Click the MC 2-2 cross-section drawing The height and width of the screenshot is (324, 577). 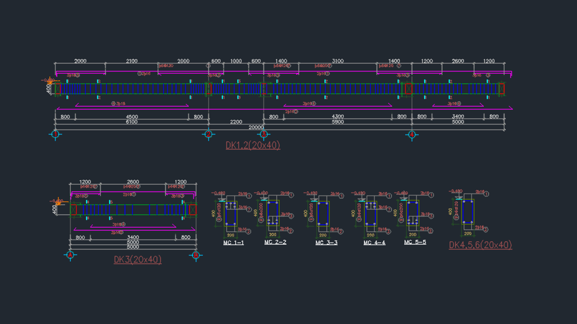273,212
